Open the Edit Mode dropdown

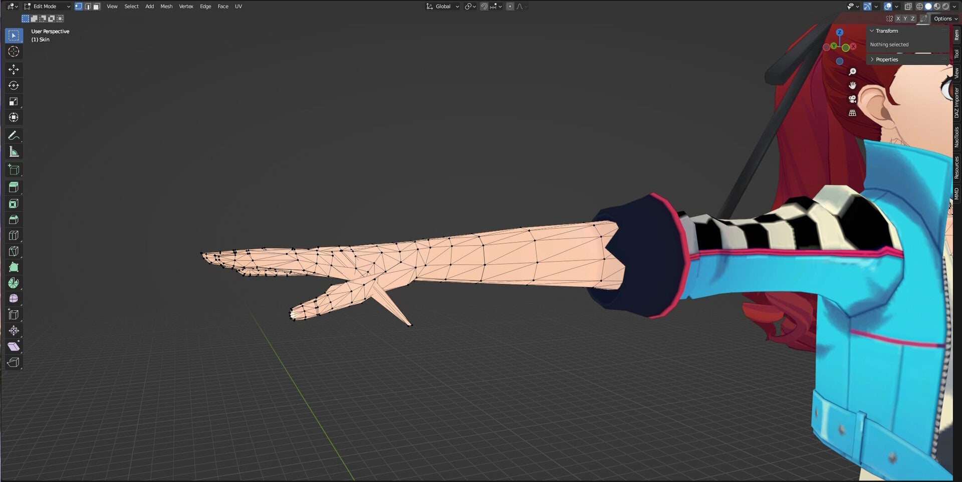point(47,7)
